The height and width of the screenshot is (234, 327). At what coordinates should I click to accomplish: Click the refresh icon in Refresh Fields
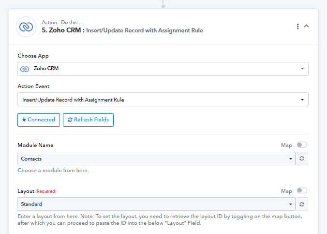(x=70, y=120)
